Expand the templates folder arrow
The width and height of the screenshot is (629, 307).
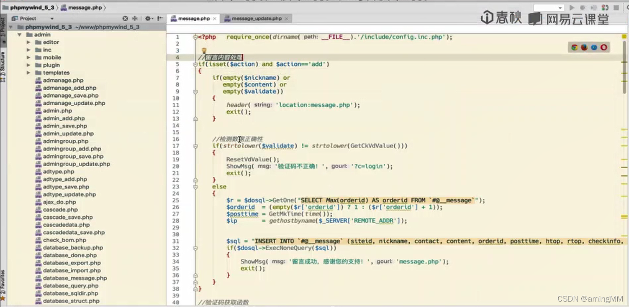28,73
